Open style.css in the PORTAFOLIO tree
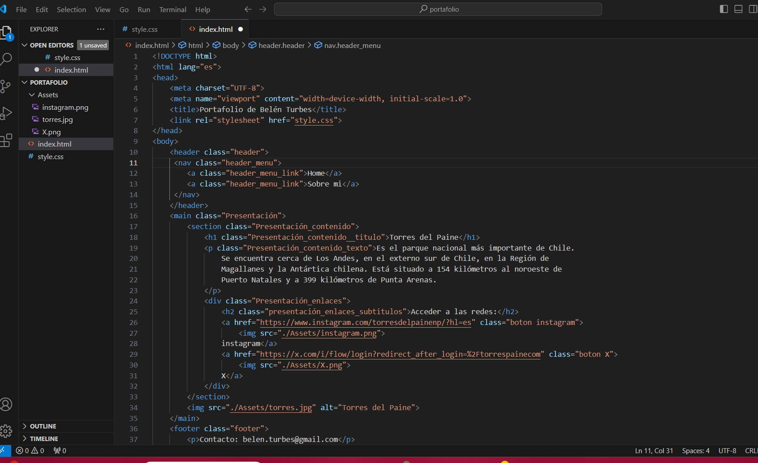 pos(51,156)
